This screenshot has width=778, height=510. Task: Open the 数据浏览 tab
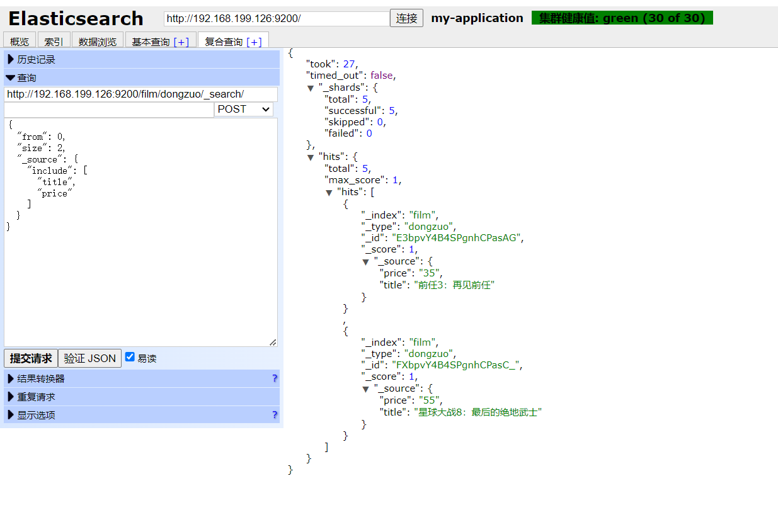click(98, 42)
